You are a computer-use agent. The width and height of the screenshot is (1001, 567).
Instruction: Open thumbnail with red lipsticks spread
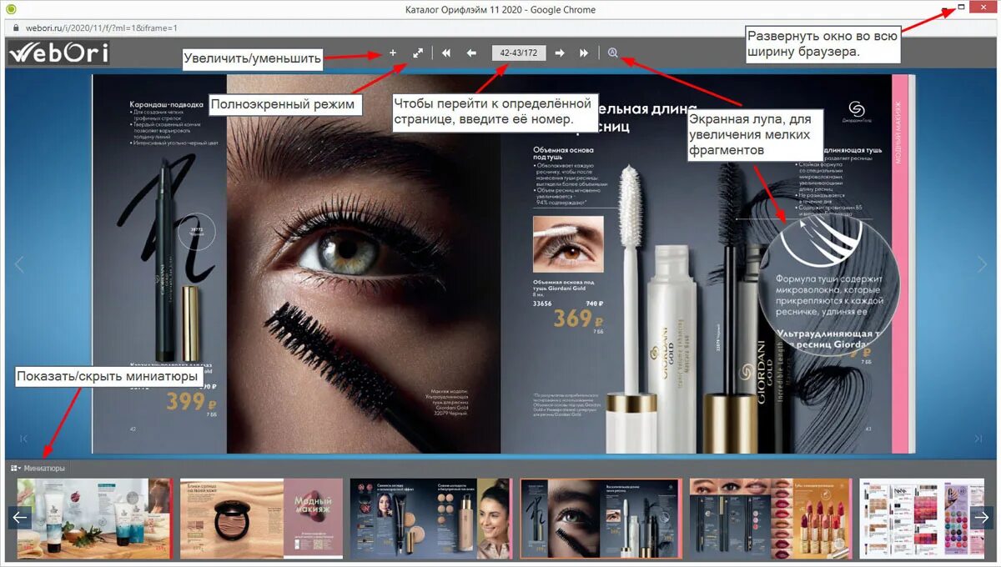click(771, 518)
